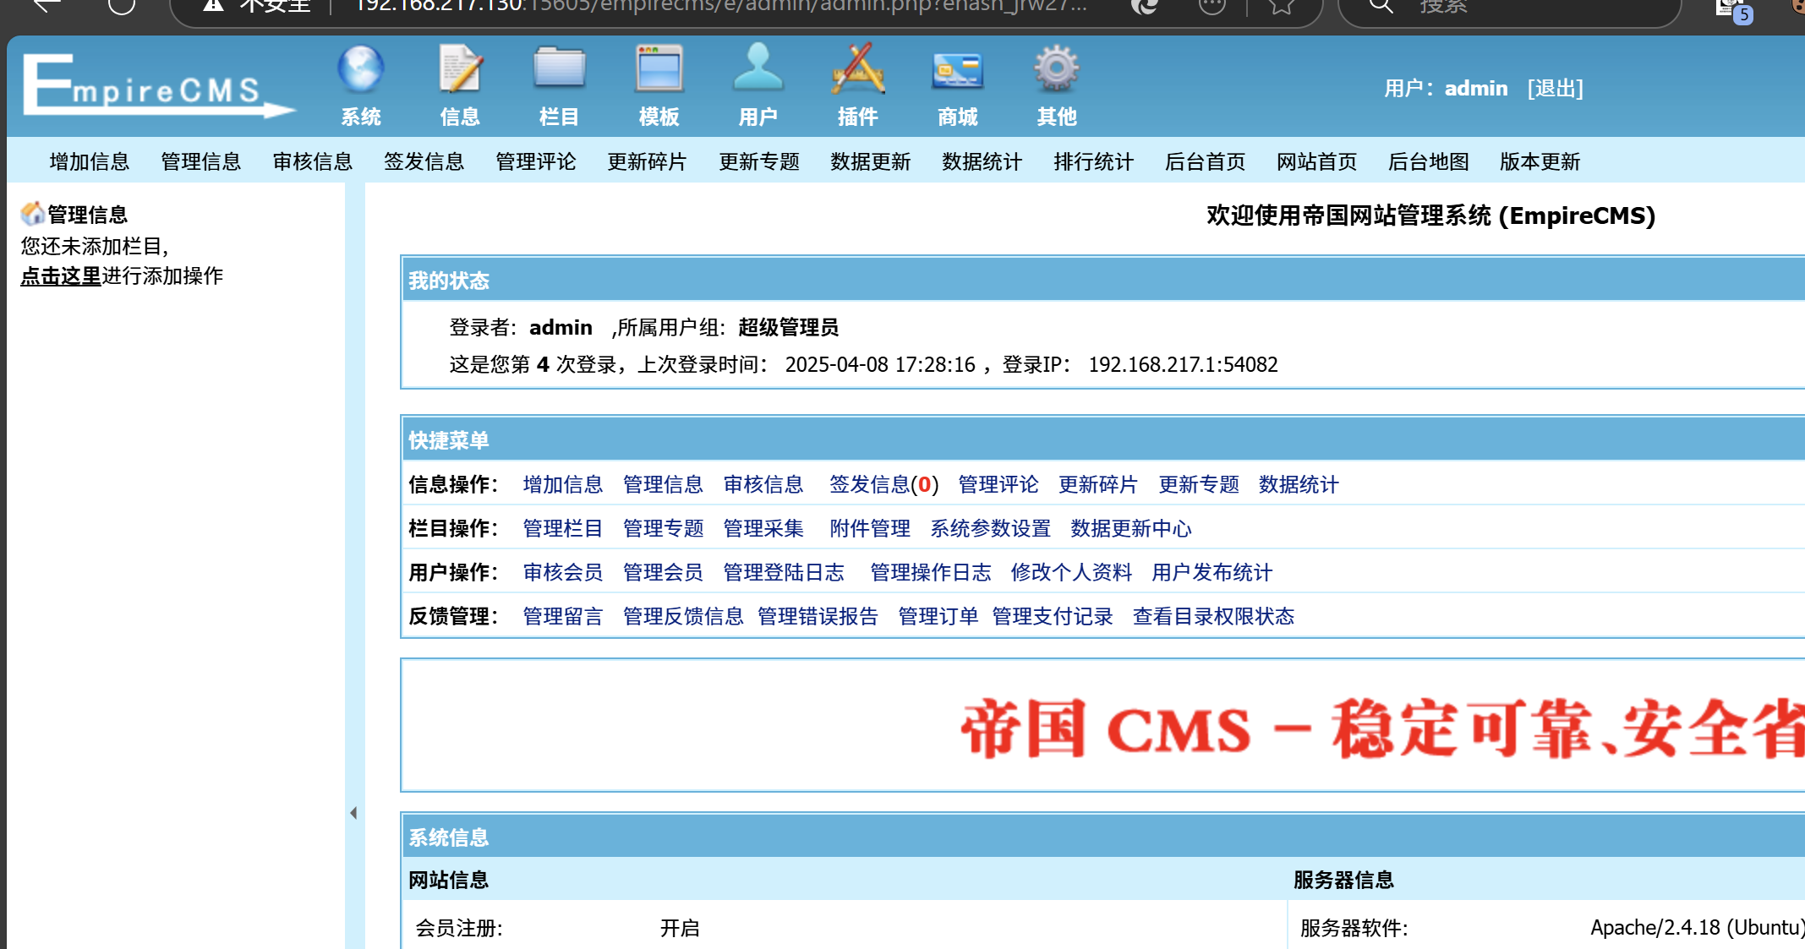Viewport: 1805px width, 949px height.
Task: Click 点击这里 link to add column
Action: (x=60, y=276)
